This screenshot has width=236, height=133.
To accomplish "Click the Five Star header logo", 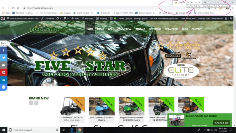I will 44,28.
